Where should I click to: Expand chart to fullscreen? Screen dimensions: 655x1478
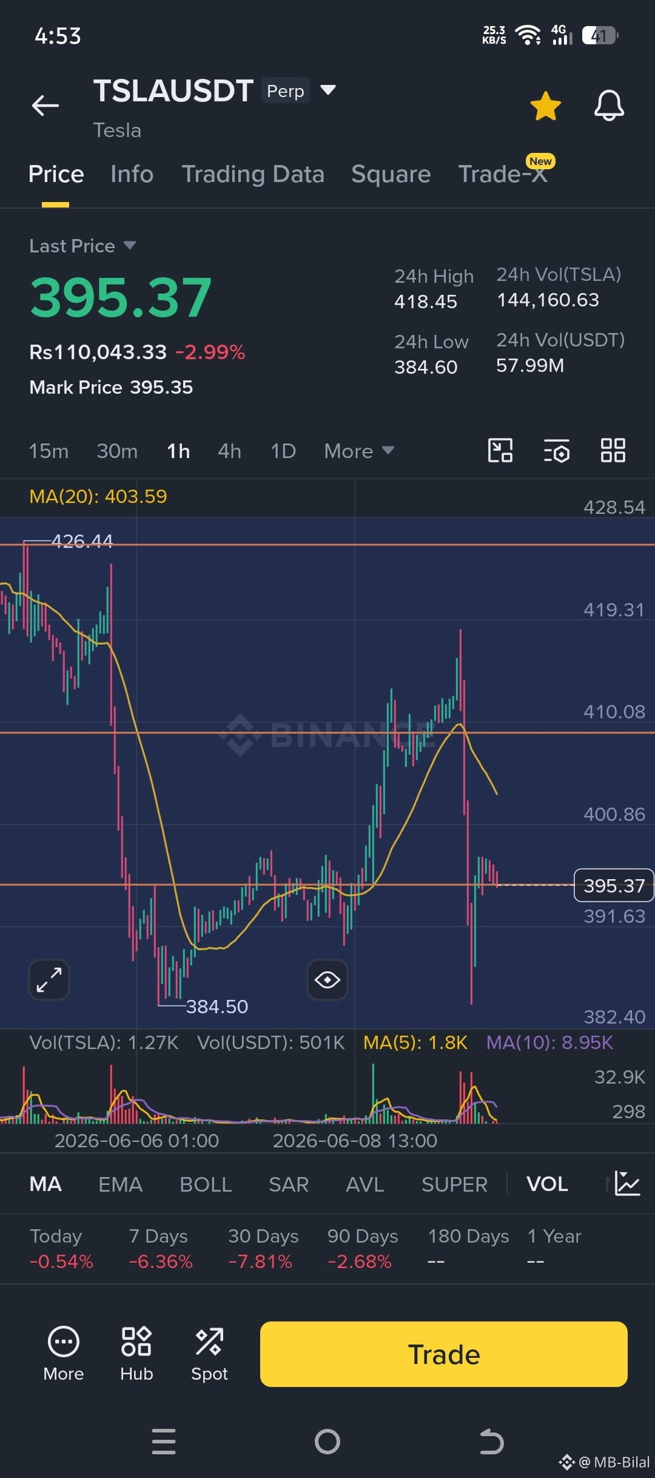(49, 979)
